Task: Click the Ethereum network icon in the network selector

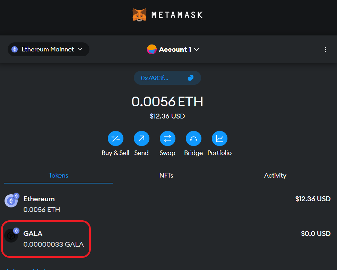Action: pyautogui.click(x=15, y=49)
